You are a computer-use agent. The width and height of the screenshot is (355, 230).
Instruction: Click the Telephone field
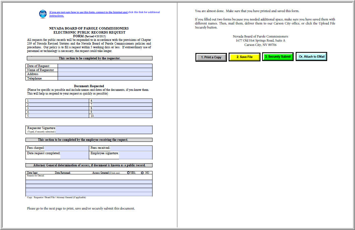coord(104,78)
